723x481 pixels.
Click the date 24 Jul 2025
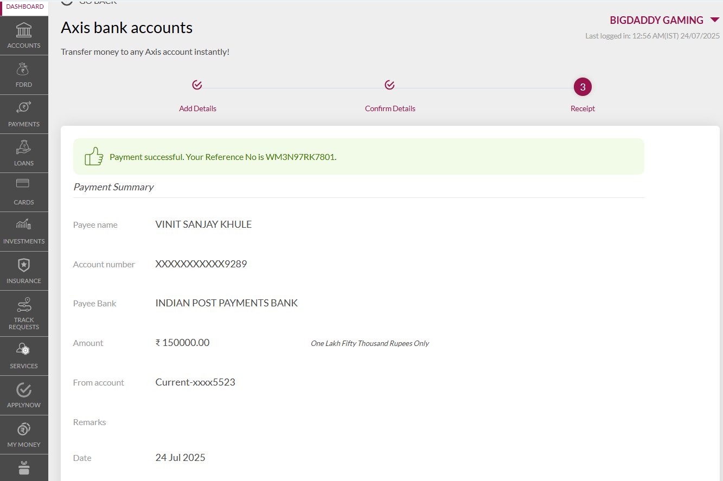pos(181,458)
